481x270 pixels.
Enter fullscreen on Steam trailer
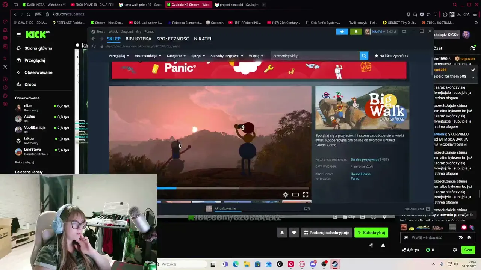(306, 195)
